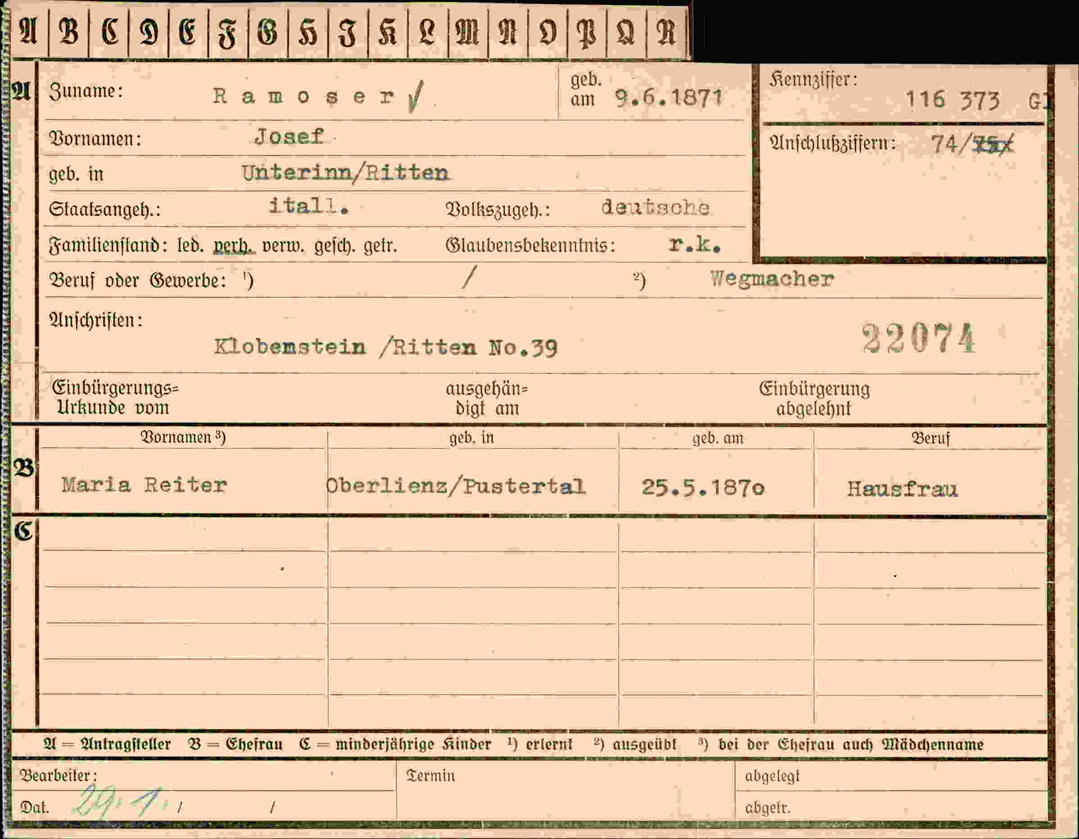Viewport: 1079px width, 839px height.
Task: Click the underlined 'verh.' marital status
Action: 234,245
